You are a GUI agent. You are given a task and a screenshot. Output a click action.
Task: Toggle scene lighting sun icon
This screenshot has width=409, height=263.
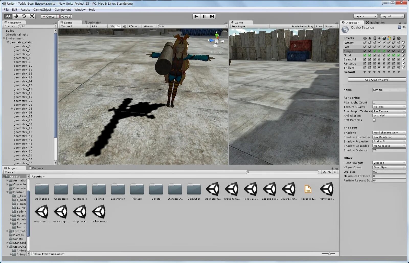118,26
